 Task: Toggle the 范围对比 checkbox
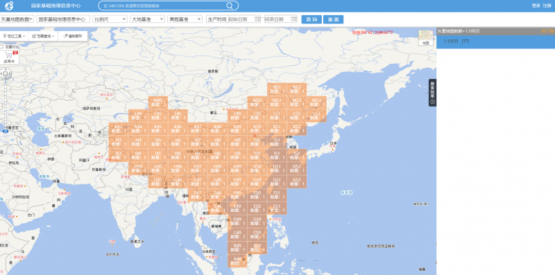2,46
